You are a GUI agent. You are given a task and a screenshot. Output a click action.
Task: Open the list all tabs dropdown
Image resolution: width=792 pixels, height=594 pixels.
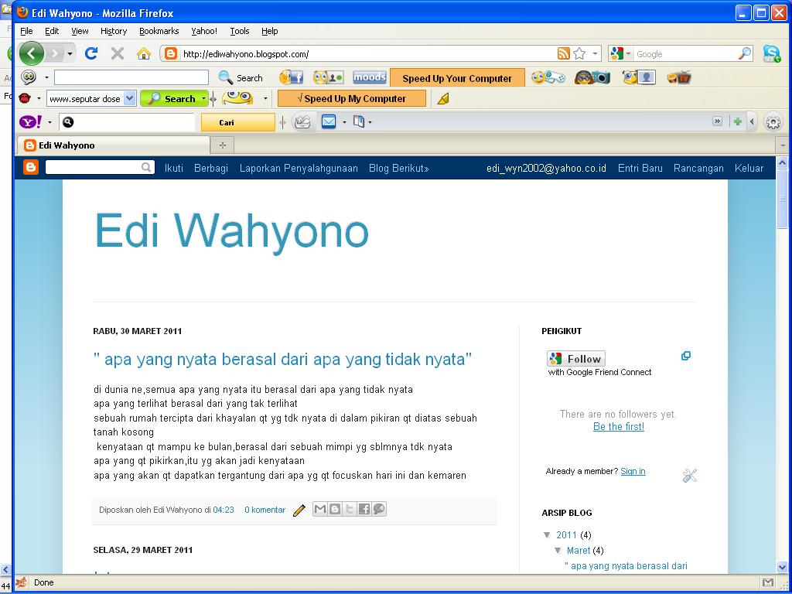783,145
